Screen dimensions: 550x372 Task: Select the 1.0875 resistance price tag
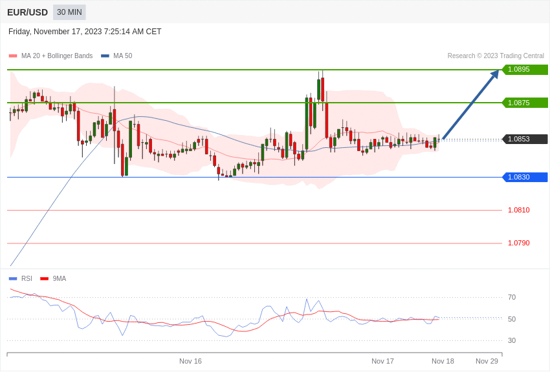pyautogui.click(x=525, y=103)
